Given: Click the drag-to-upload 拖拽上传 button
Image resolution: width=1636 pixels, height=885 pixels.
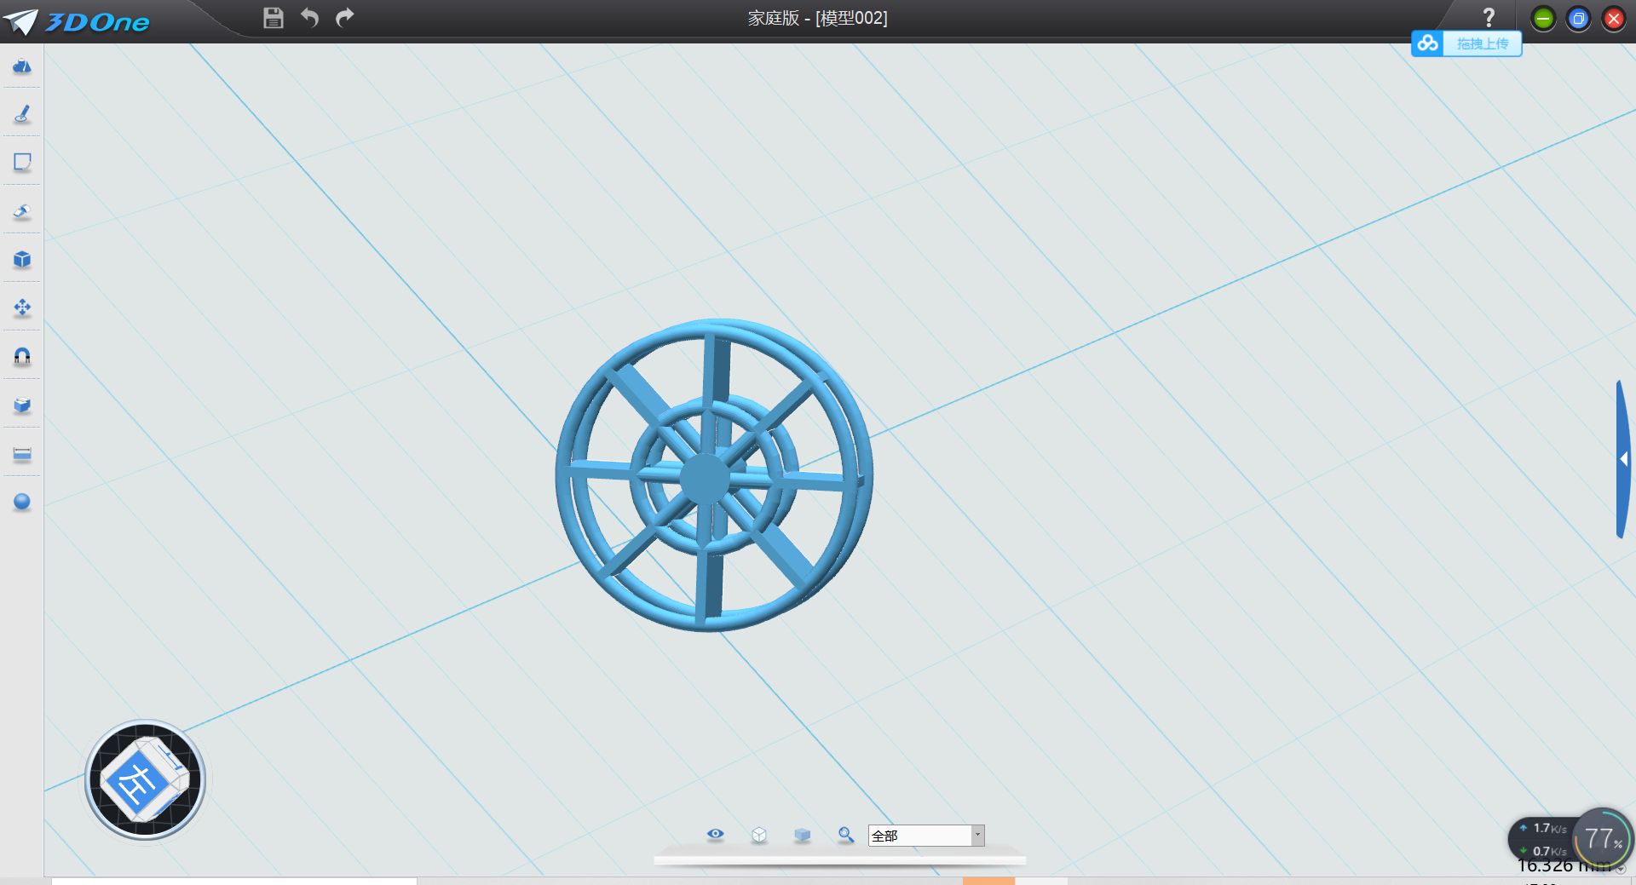Looking at the screenshot, I should coord(1483,43).
